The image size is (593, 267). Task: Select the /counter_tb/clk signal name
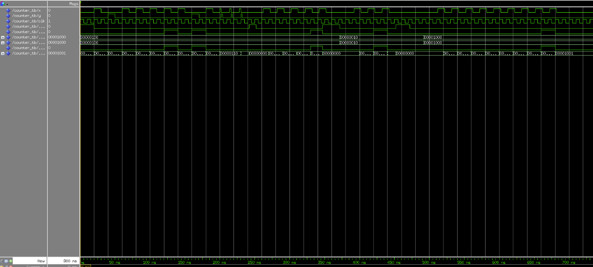pos(28,21)
